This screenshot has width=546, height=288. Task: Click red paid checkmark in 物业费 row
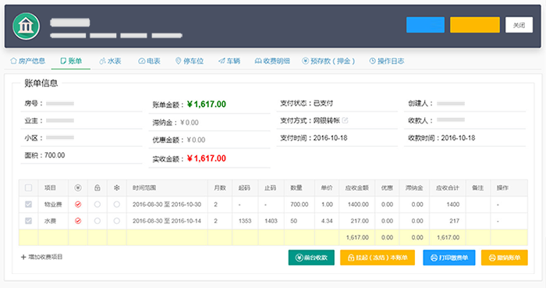coord(78,204)
